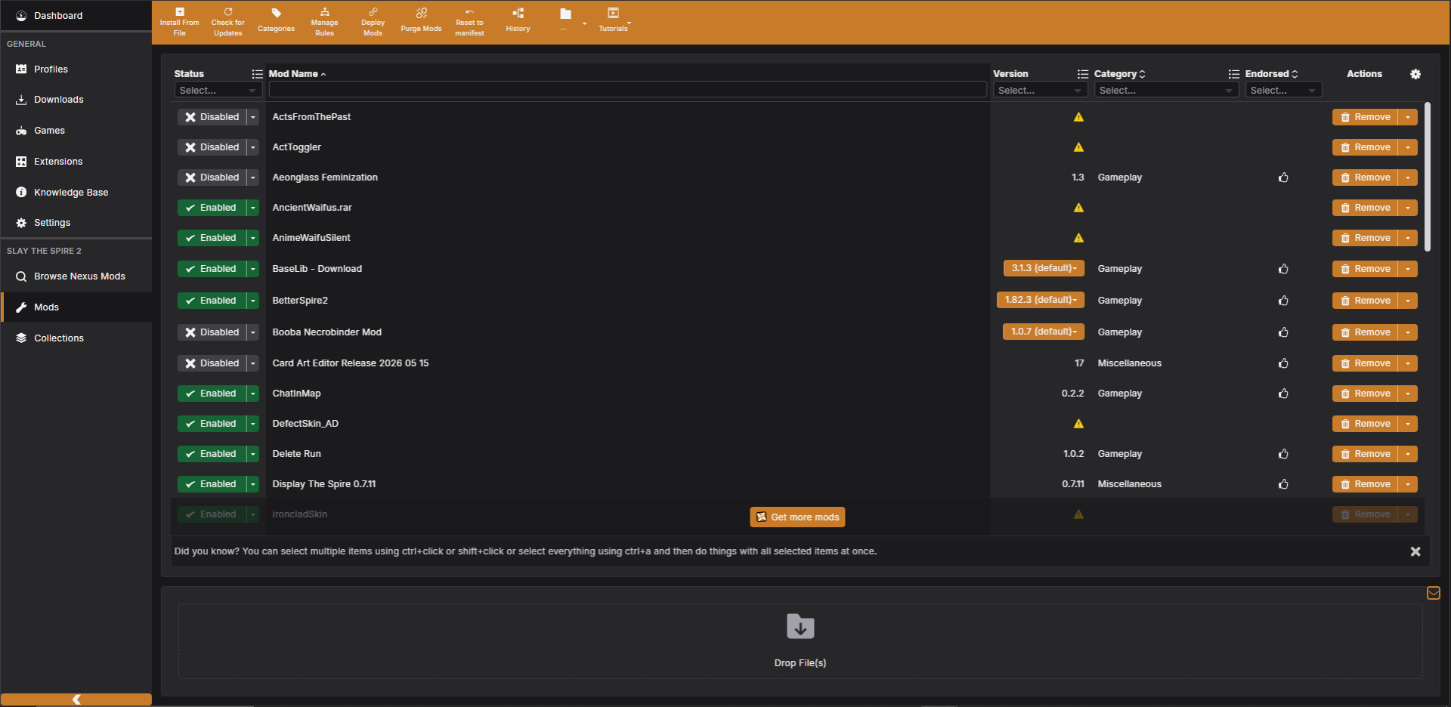Click Install From File toolbar icon

pos(179,22)
